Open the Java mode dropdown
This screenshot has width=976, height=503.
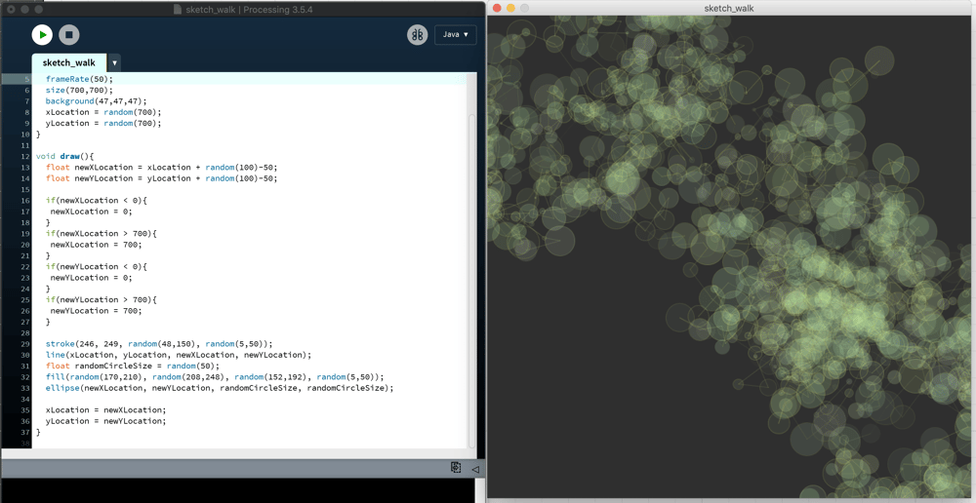tap(456, 35)
